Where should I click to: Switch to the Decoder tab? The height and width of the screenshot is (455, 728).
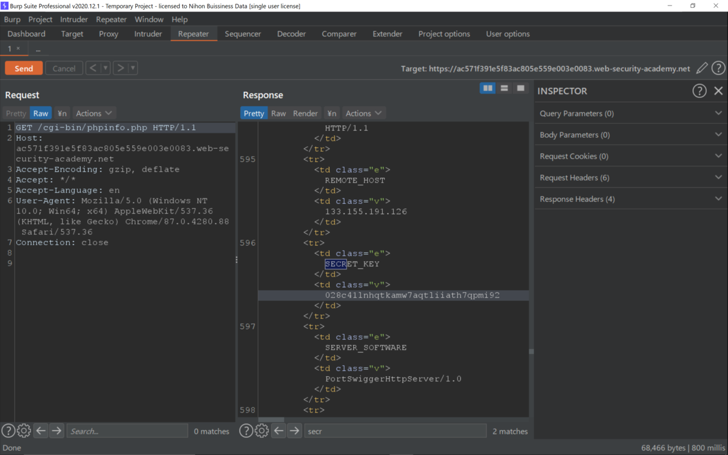(291, 34)
